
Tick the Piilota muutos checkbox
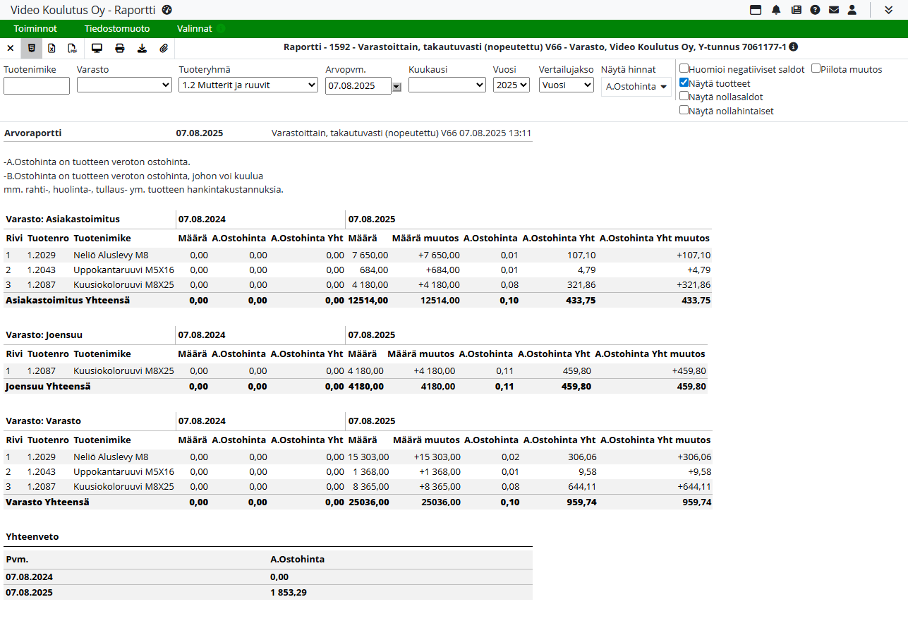pyautogui.click(x=816, y=69)
